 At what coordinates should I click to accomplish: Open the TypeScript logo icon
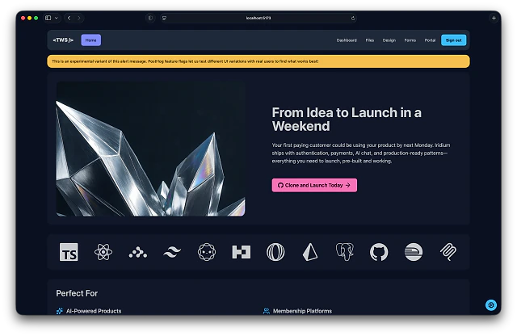[x=69, y=252]
